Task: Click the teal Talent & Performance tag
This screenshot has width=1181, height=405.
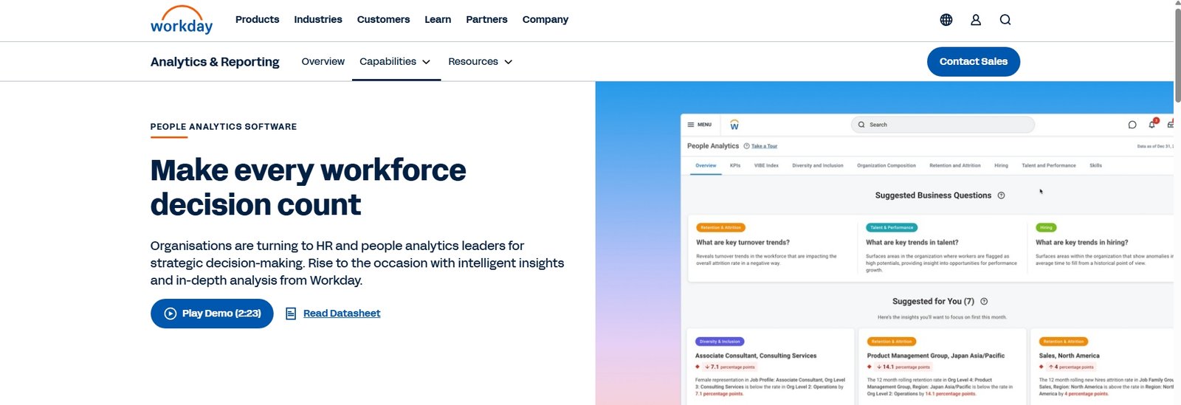Action: tap(892, 228)
